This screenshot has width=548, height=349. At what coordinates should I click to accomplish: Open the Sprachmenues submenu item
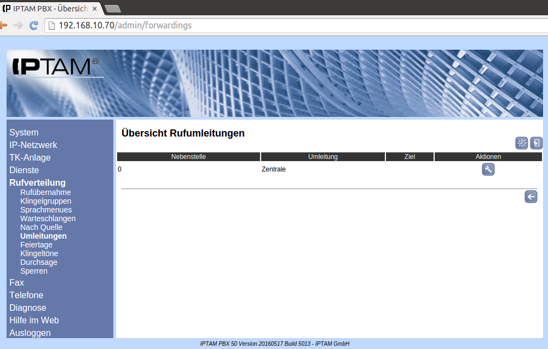coord(46,210)
